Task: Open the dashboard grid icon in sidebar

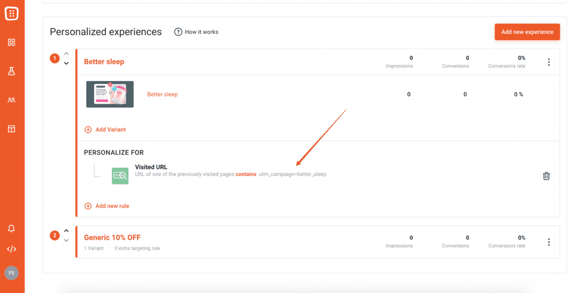Action: 11,42
